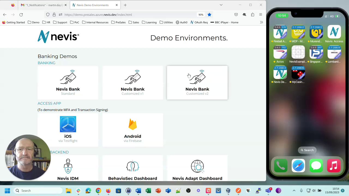This screenshot has width=349, height=196.
Task: Open the Firefox application menu
Action: tap(261, 15)
